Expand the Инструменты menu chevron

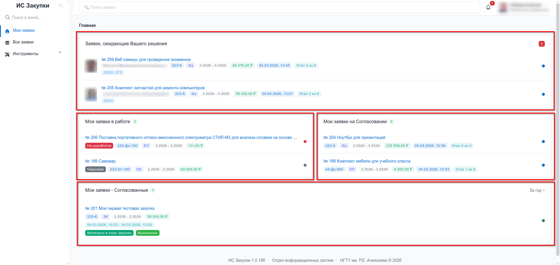click(x=60, y=53)
